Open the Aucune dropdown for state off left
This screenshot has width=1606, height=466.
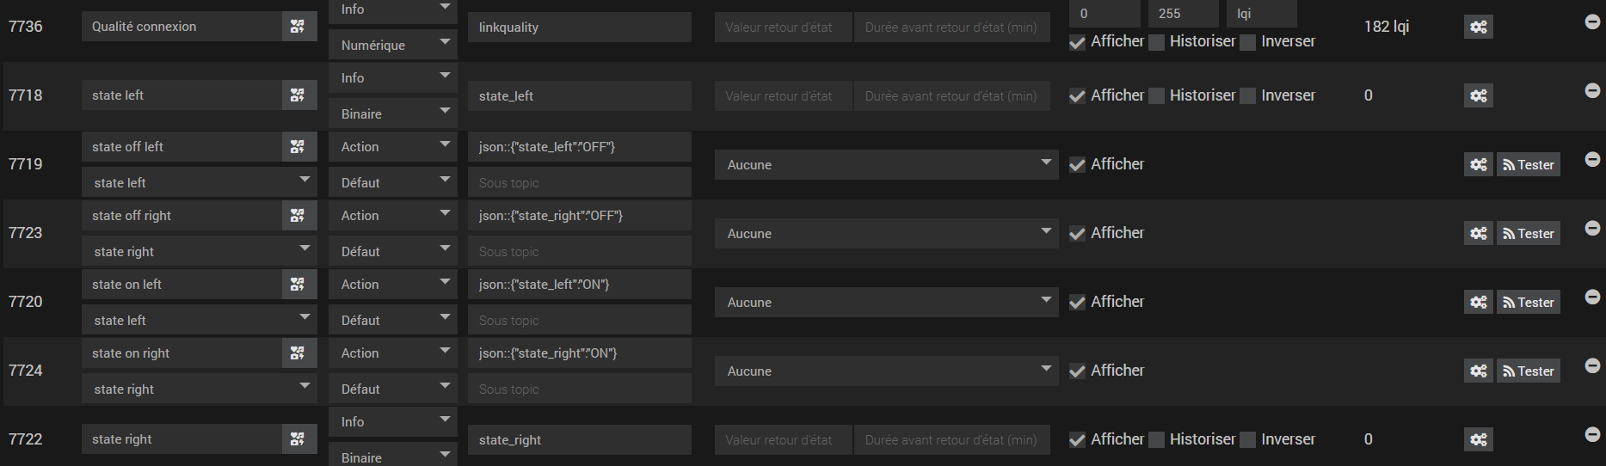[886, 164]
